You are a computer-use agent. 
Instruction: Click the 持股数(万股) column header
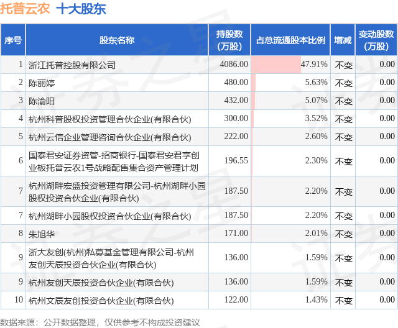click(x=229, y=40)
